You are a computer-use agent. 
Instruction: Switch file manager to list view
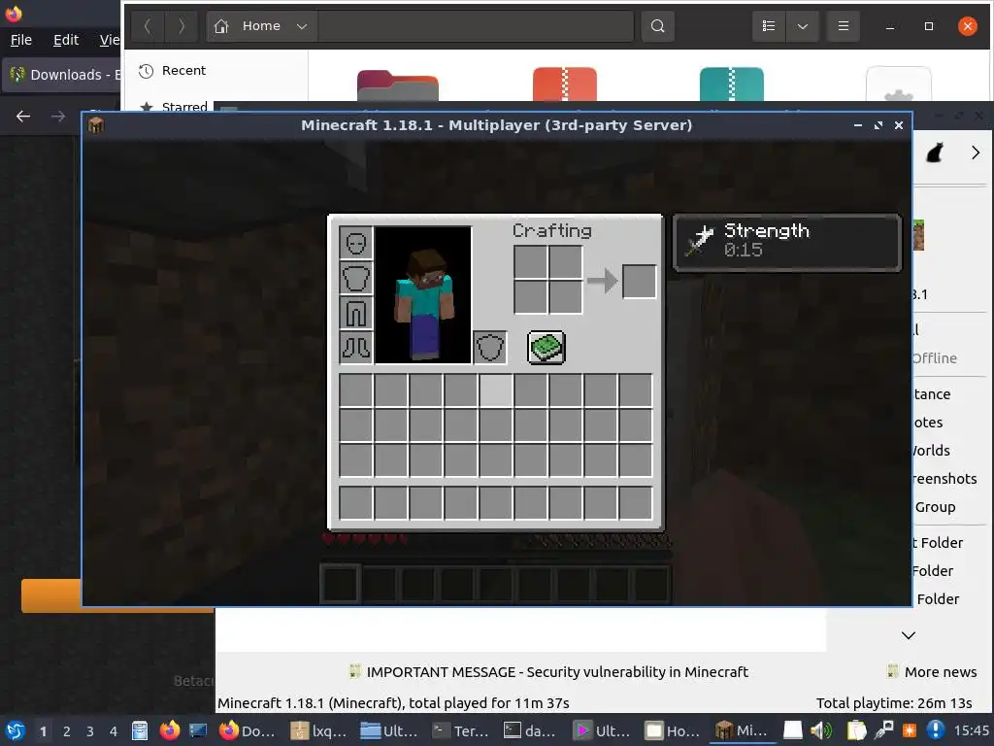click(x=769, y=26)
